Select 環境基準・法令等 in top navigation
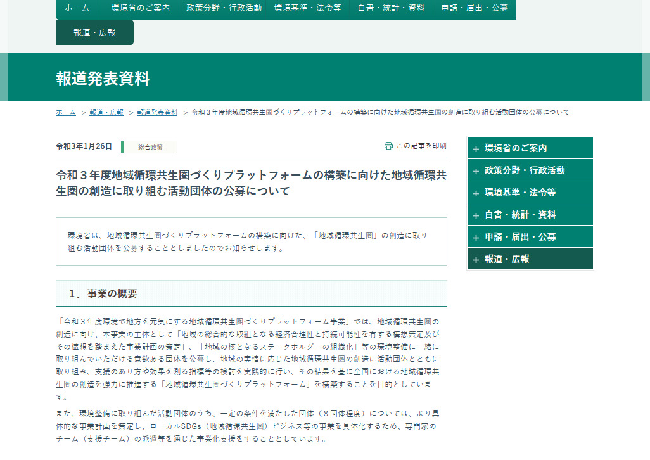 click(307, 8)
